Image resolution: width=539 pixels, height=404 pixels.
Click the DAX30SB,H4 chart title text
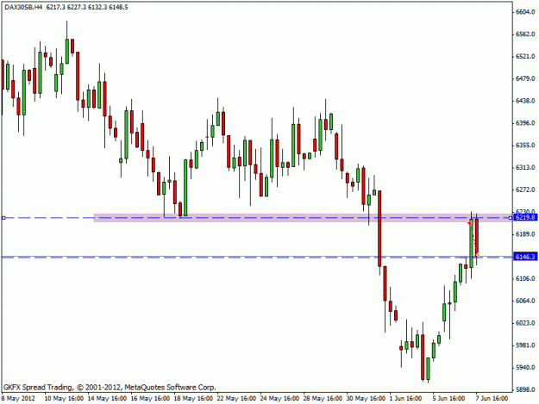(24, 7)
